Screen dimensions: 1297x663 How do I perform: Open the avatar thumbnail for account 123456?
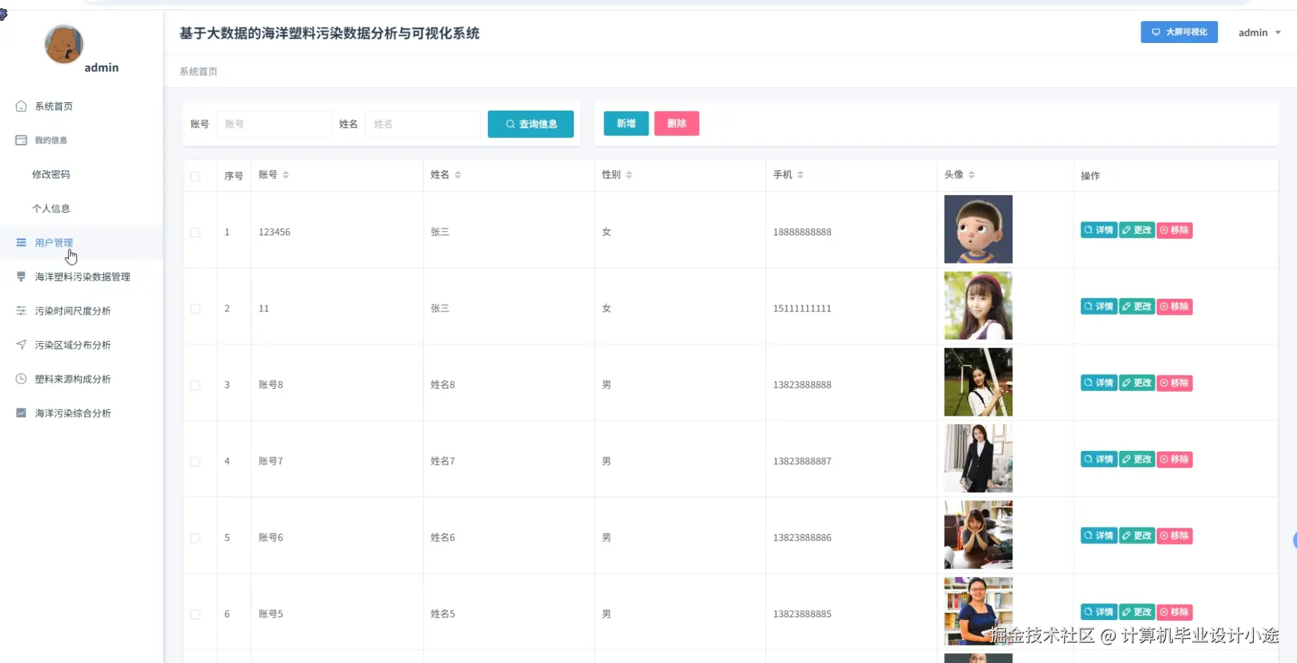point(978,230)
